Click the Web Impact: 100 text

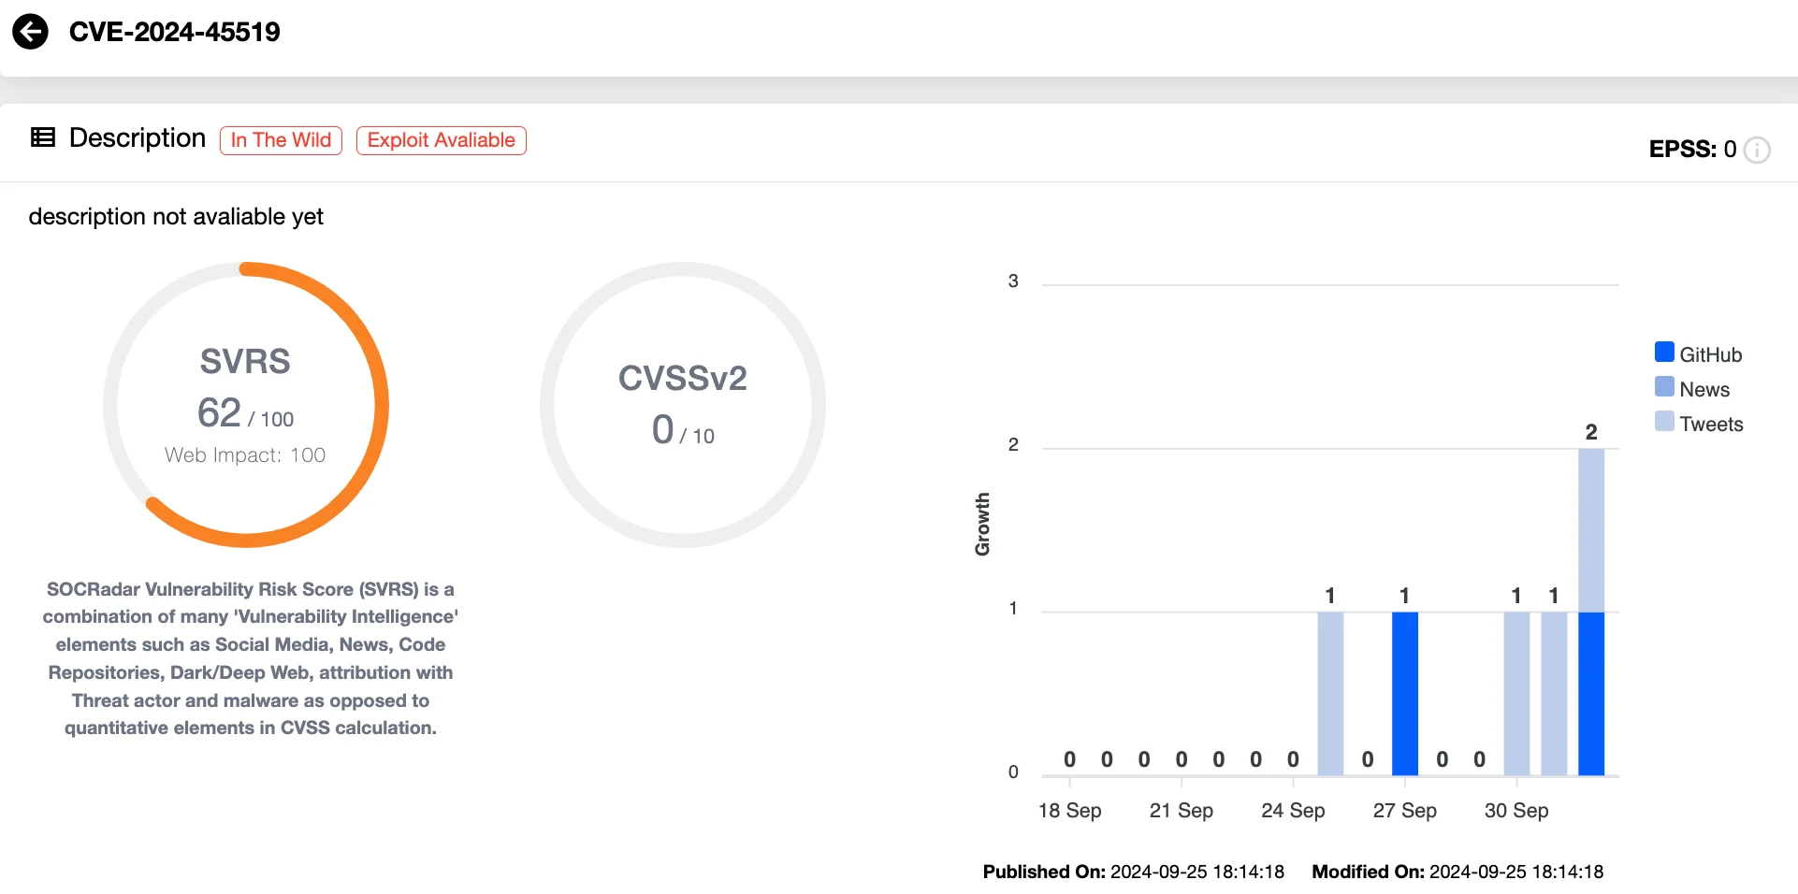click(x=245, y=455)
